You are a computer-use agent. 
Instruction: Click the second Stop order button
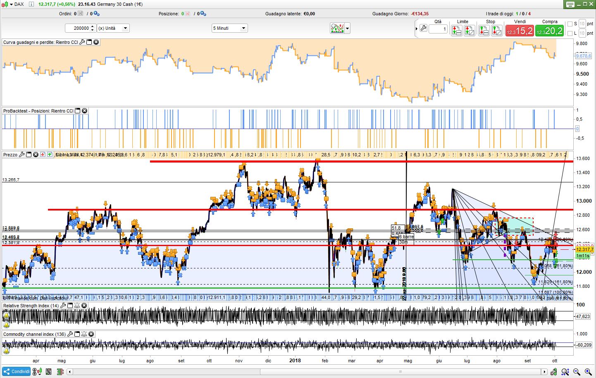point(496,30)
